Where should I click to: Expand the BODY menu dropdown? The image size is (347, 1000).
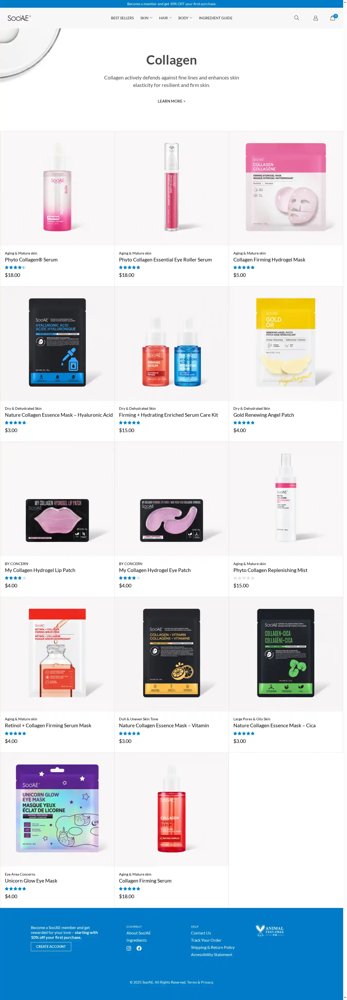point(185,18)
